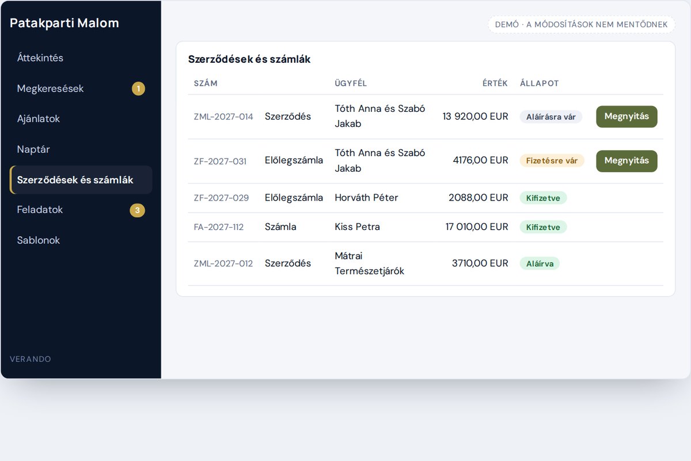Click the Megkeresések badge showing 1
The width and height of the screenshot is (691, 461).
coord(138,89)
